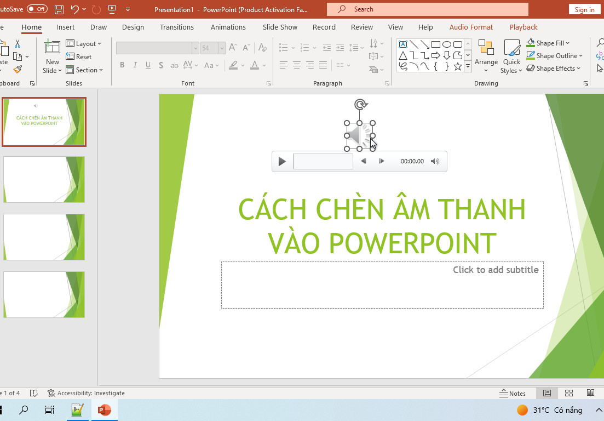This screenshot has height=421, width=604.
Task: Select the Isosceles Triangle shape in gallery
Action: pos(403,55)
